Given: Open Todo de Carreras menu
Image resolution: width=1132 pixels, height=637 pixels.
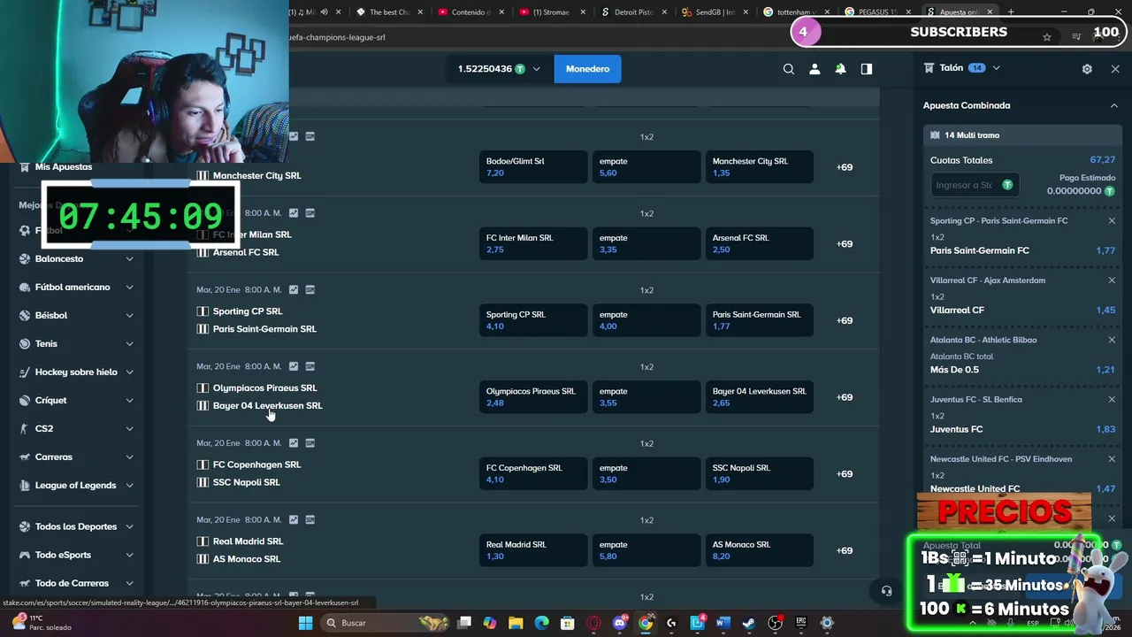Looking at the screenshot, I should (x=77, y=583).
